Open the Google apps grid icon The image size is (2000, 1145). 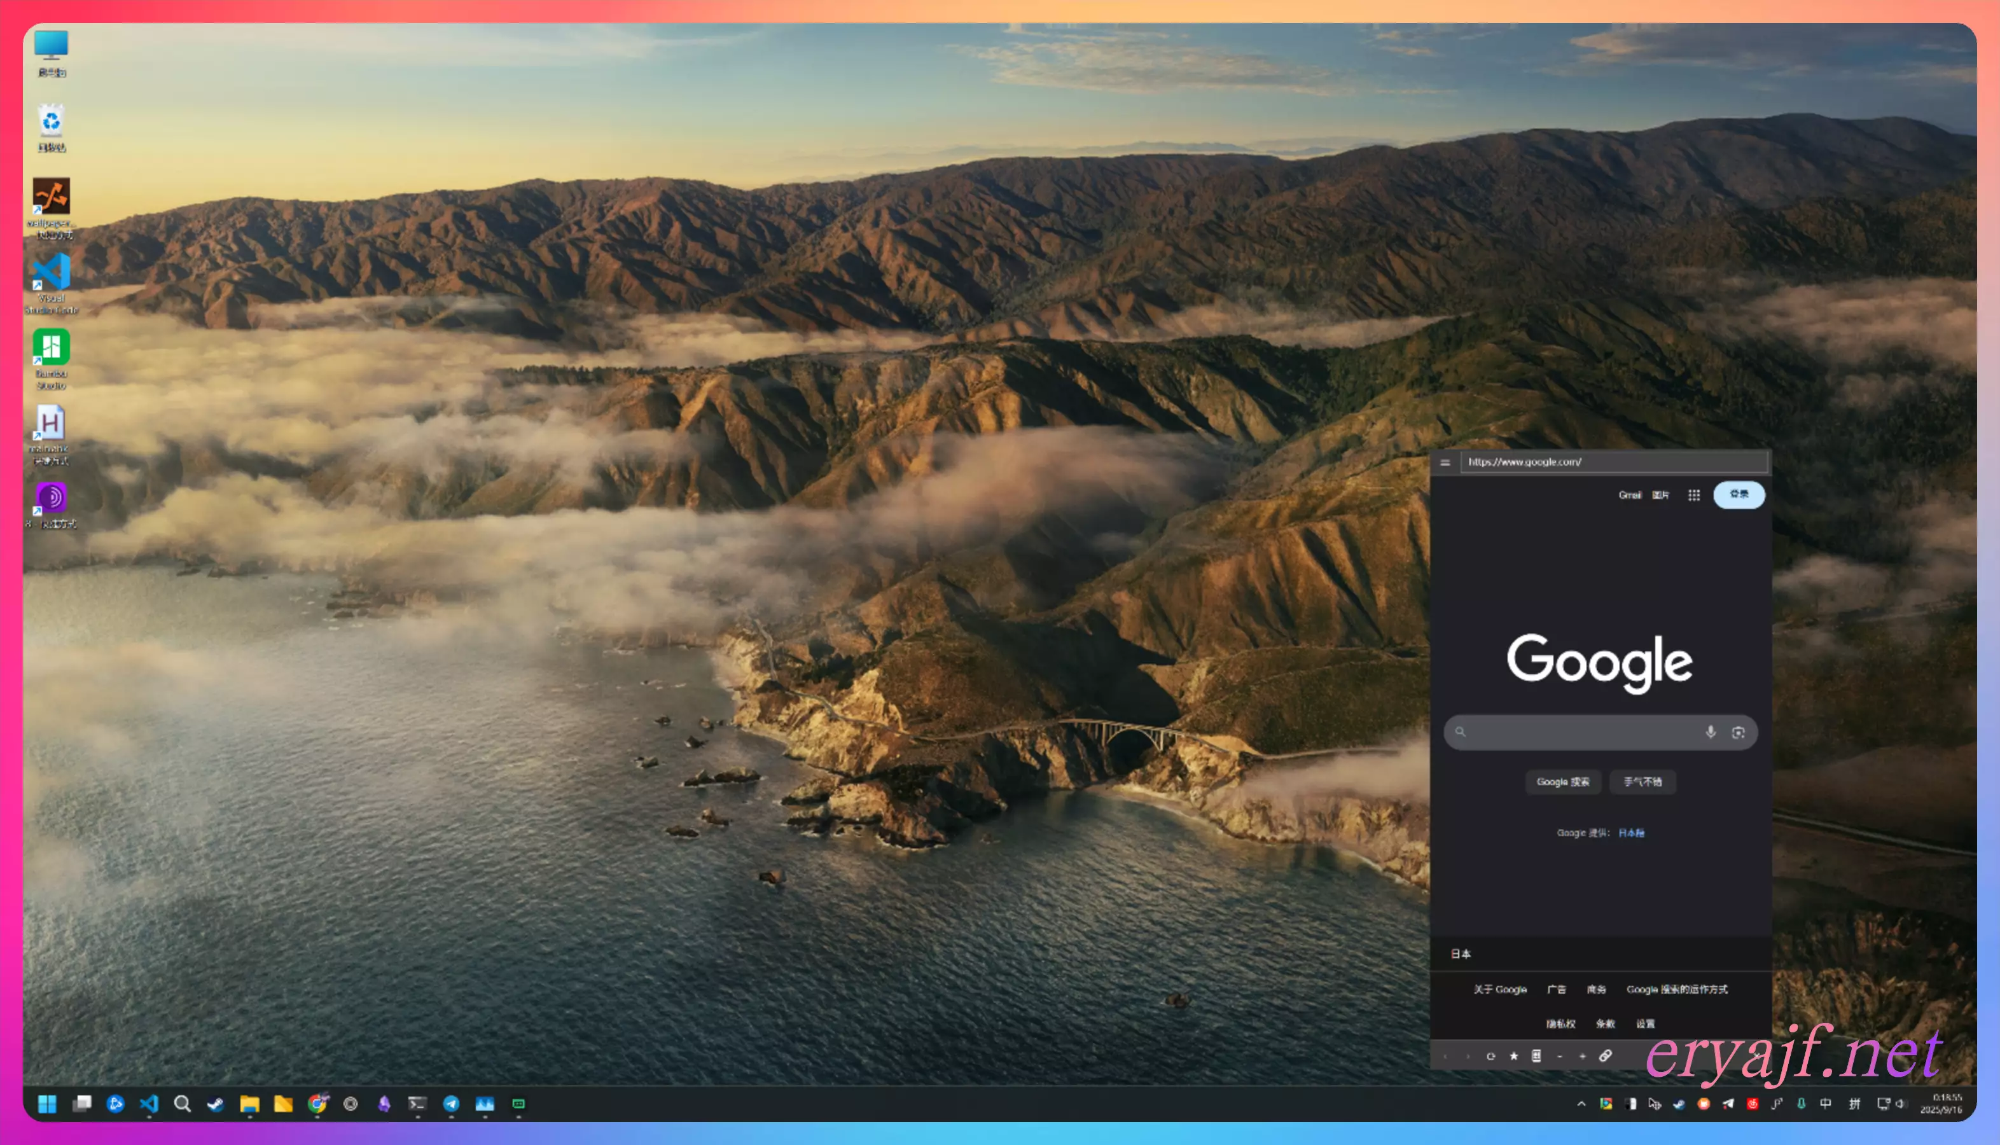pyautogui.click(x=1694, y=495)
